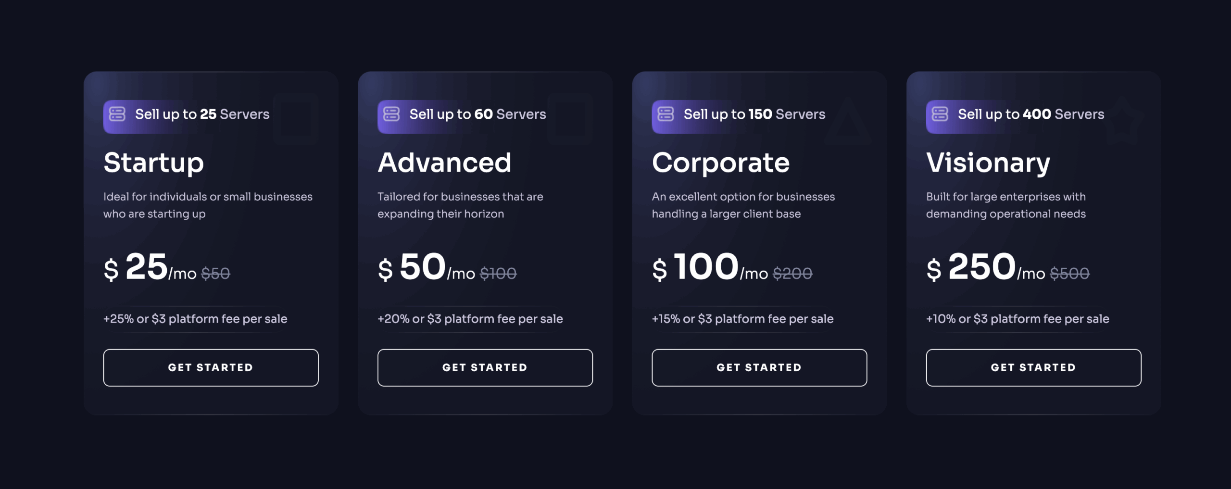Select the Corporate plan title
This screenshot has height=489, width=1231.
point(720,163)
